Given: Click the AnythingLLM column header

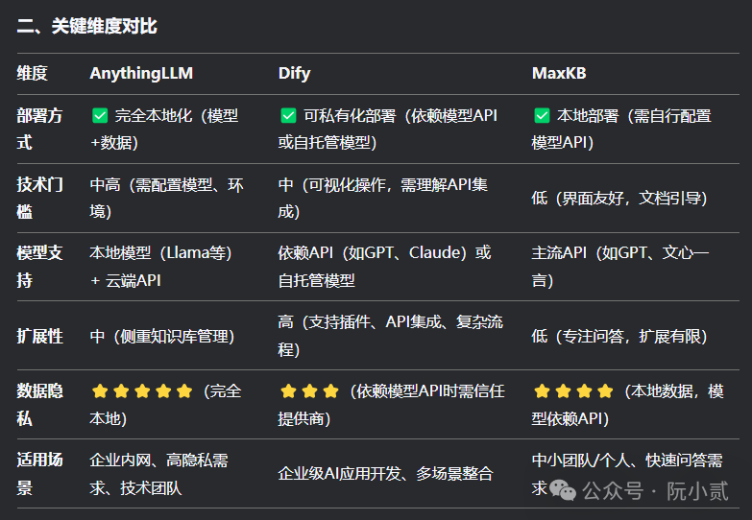Looking at the screenshot, I should tap(141, 73).
